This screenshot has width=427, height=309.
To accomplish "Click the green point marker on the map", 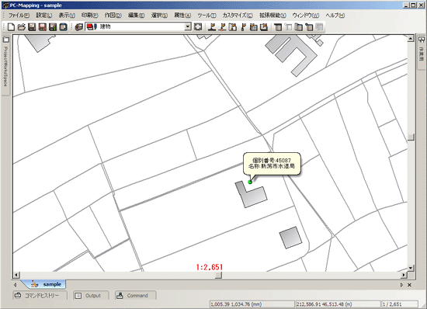I will pyautogui.click(x=250, y=182).
